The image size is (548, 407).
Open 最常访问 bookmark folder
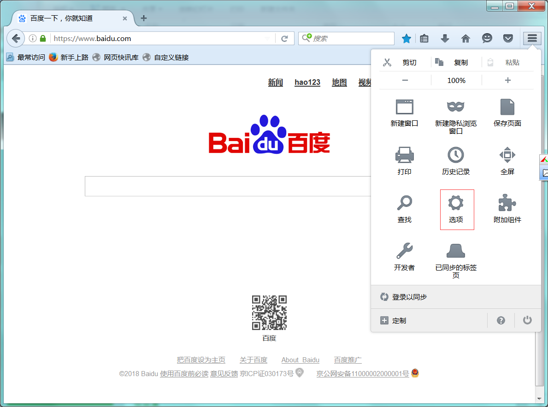pos(26,57)
